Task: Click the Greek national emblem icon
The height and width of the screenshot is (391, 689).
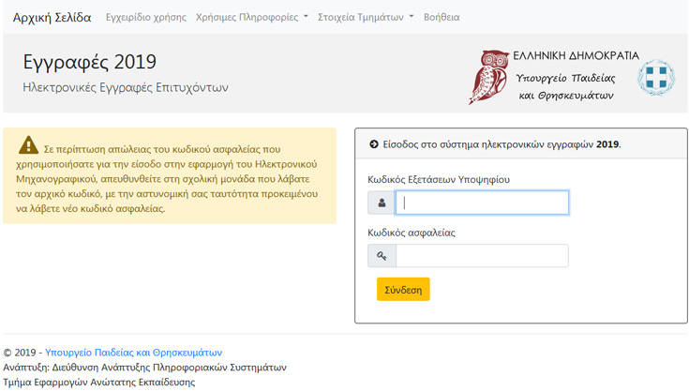Action: [x=655, y=78]
